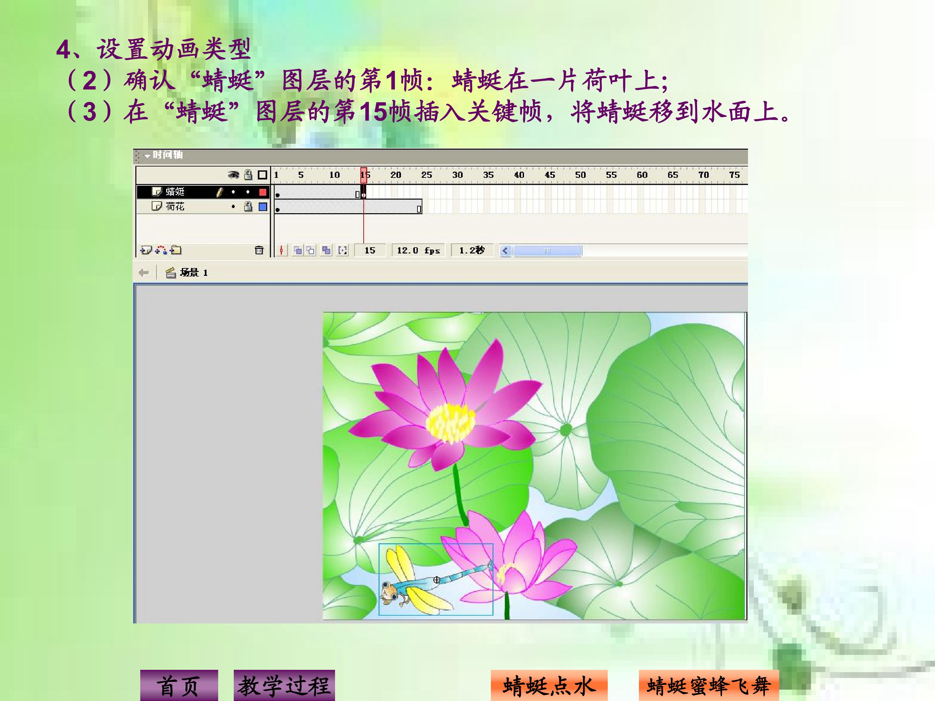Open the modify onion markers menu
Image resolution: width=935 pixels, height=701 pixels.
point(343,251)
